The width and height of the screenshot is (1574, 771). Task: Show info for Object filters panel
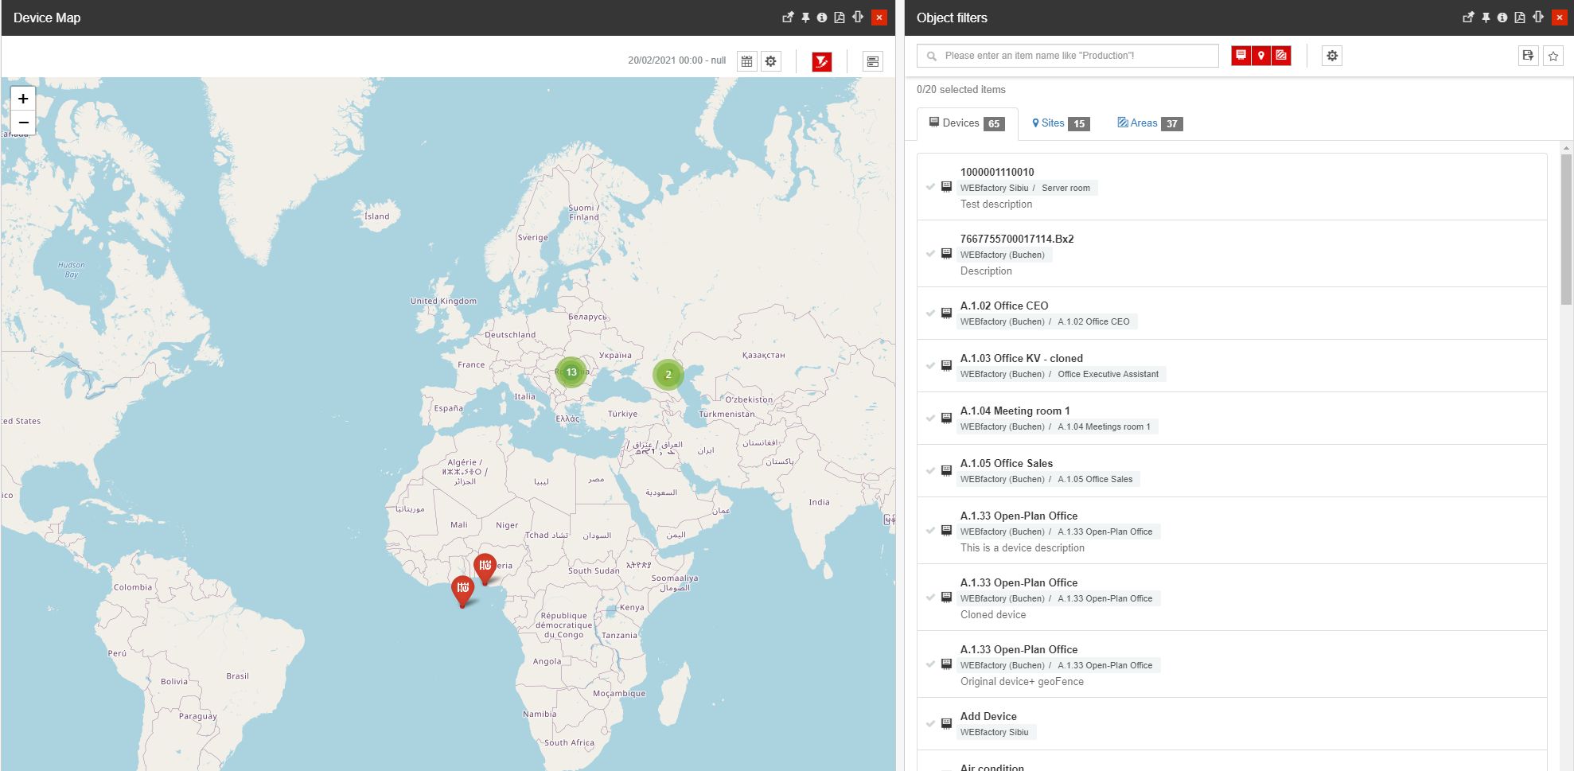click(x=1502, y=18)
